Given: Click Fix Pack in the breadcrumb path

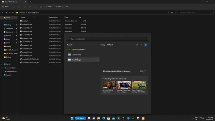Looking at the screenshot, I should click(23, 13).
